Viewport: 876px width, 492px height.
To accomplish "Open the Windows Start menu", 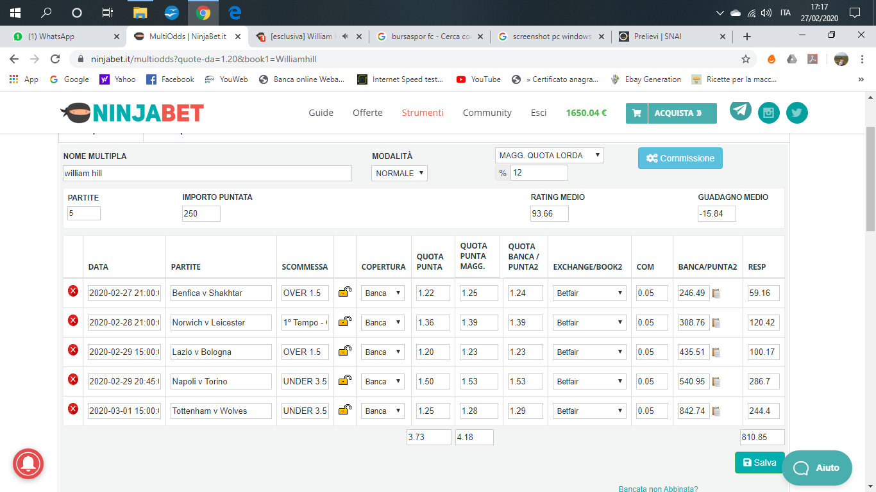I will [x=15, y=12].
